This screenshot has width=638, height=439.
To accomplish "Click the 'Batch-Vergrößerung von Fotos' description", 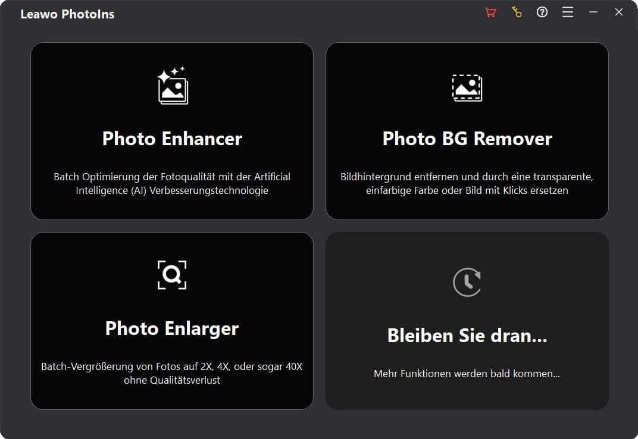I will point(172,373).
